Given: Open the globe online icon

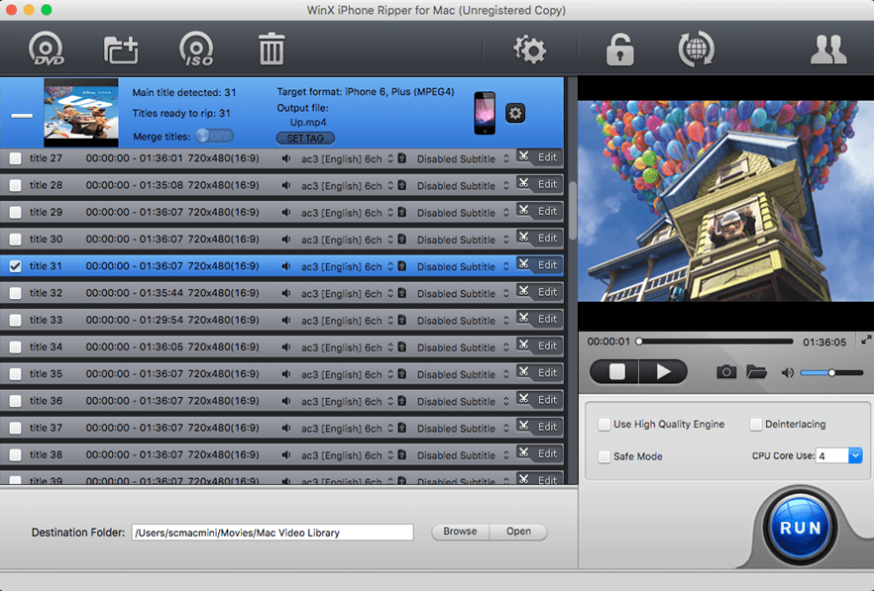Looking at the screenshot, I should [x=696, y=48].
